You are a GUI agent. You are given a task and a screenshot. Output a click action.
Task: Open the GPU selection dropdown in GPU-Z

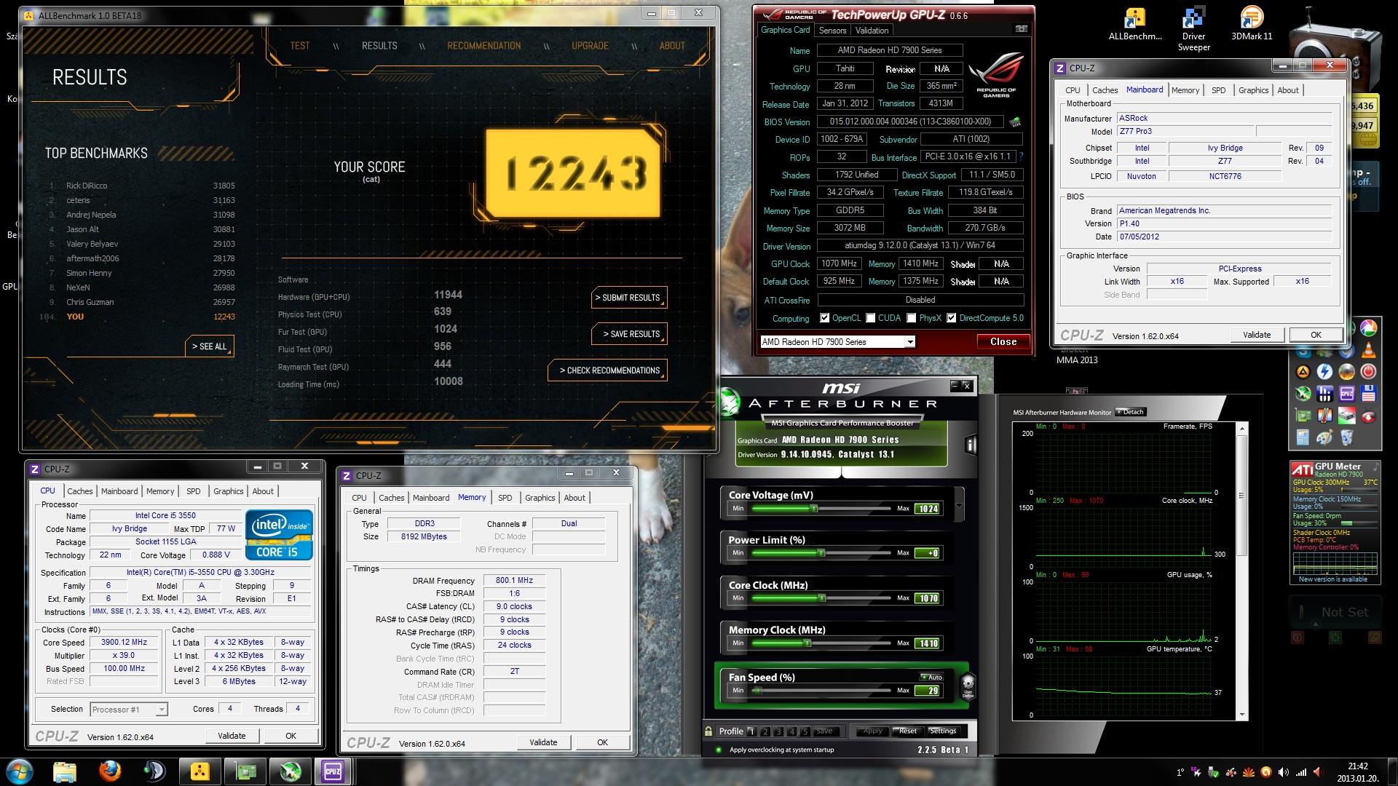909,342
